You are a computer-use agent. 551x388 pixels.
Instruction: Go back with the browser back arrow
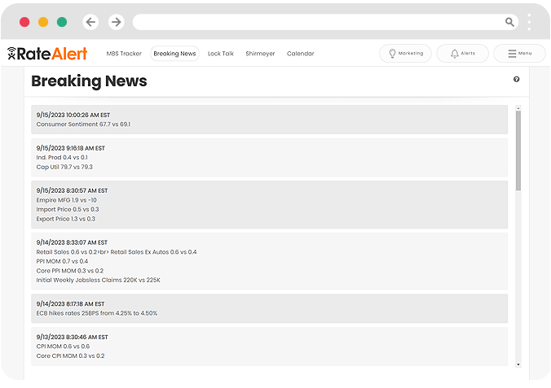[90, 22]
